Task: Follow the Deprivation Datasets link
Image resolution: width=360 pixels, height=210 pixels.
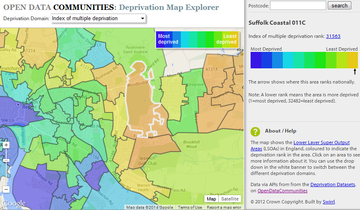Action: [332, 184]
